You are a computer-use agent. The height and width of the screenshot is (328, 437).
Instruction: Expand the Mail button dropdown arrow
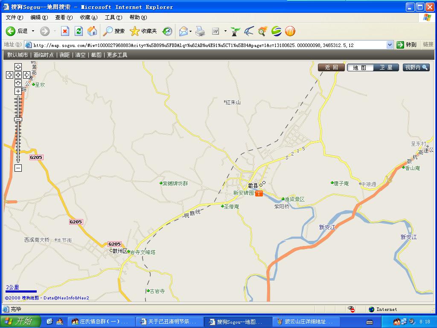coord(190,31)
